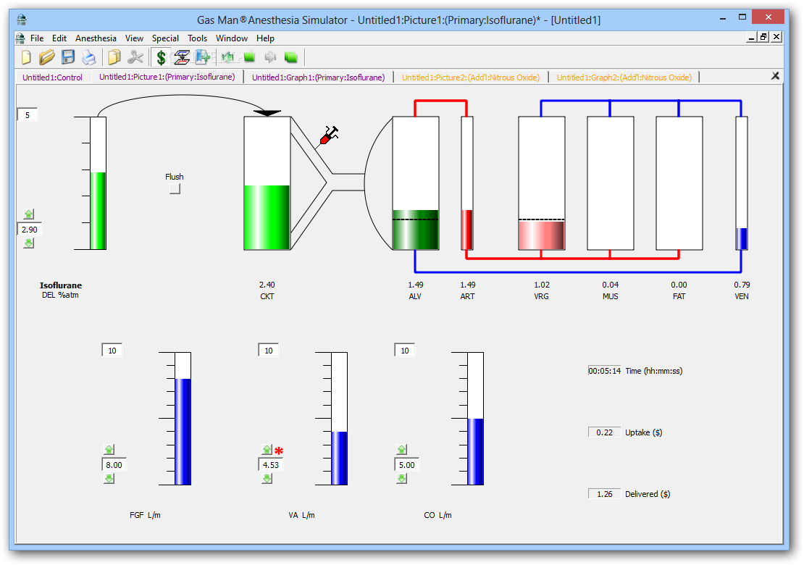Image resolution: width=804 pixels, height=565 pixels.
Task: Open the Edit menu
Action: (59, 38)
